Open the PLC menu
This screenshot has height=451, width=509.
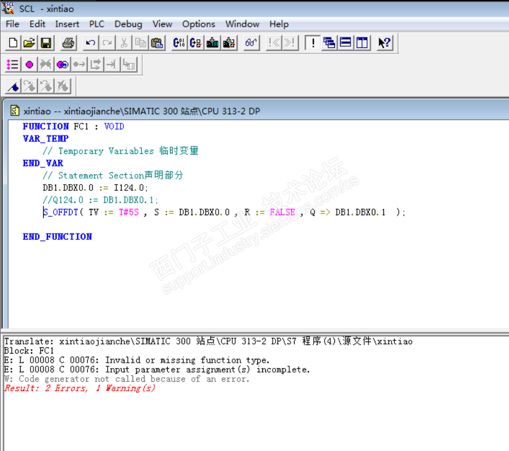click(97, 24)
